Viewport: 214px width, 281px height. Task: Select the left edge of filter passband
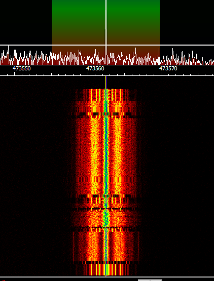point(52,32)
